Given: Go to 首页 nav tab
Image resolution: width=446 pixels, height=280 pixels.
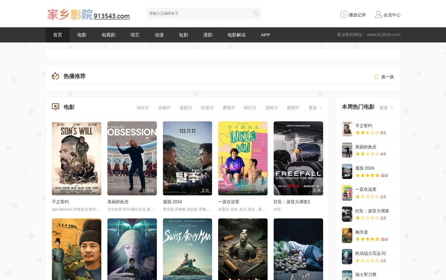Looking at the screenshot, I should 58,35.
